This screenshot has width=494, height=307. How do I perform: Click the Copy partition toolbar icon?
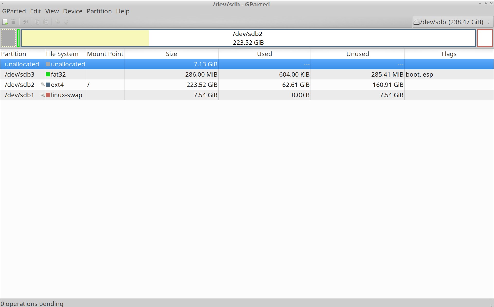pyautogui.click(x=37, y=22)
